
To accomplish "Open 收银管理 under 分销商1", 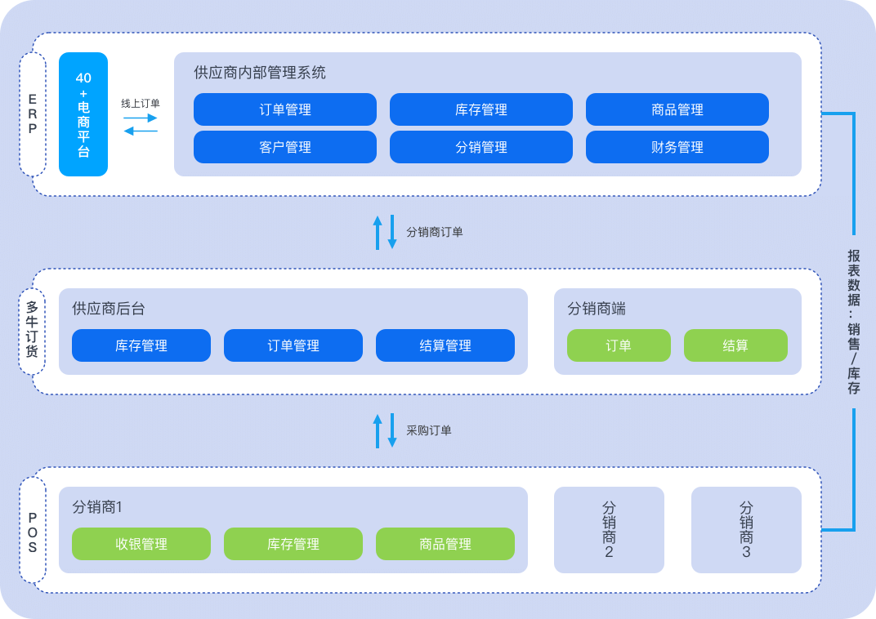I will tap(141, 544).
